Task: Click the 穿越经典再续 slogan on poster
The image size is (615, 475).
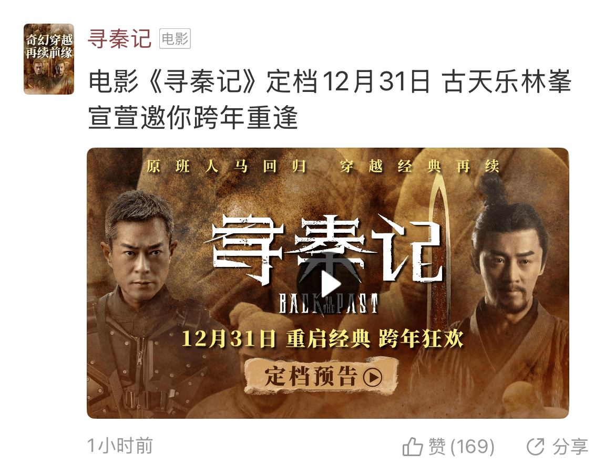Action: pyautogui.click(x=419, y=166)
